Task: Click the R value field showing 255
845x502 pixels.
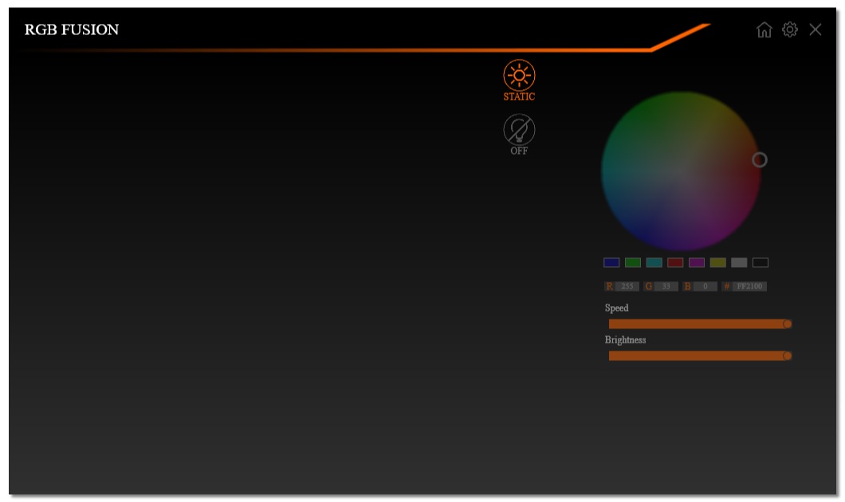Action: (627, 287)
